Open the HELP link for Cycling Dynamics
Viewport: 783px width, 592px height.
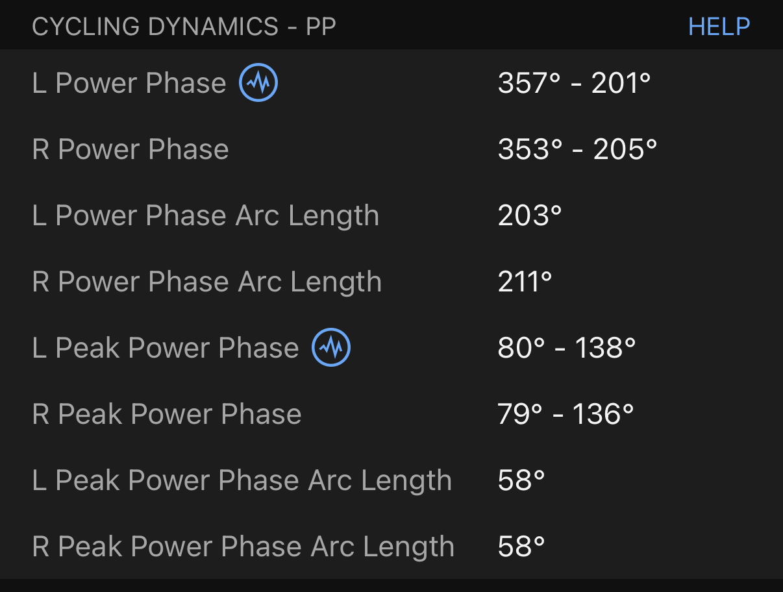[719, 27]
